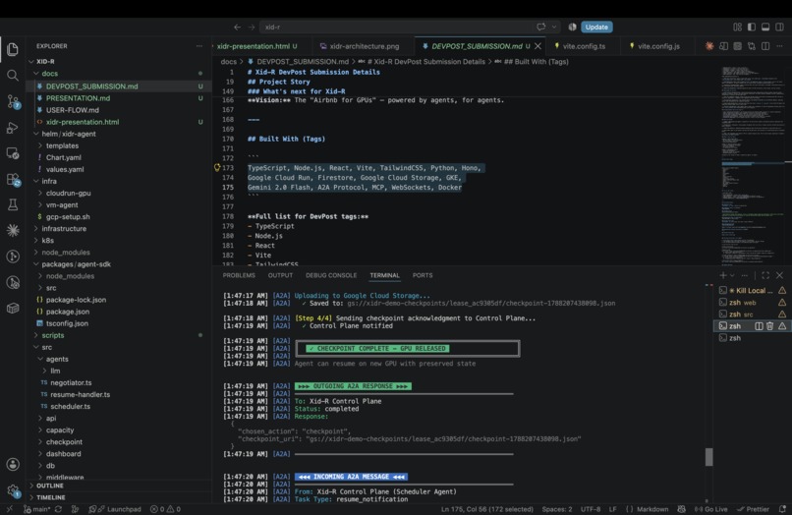The image size is (792, 515).
Task: Open Explorer views and more actions ellipsis
Action: coord(199,46)
